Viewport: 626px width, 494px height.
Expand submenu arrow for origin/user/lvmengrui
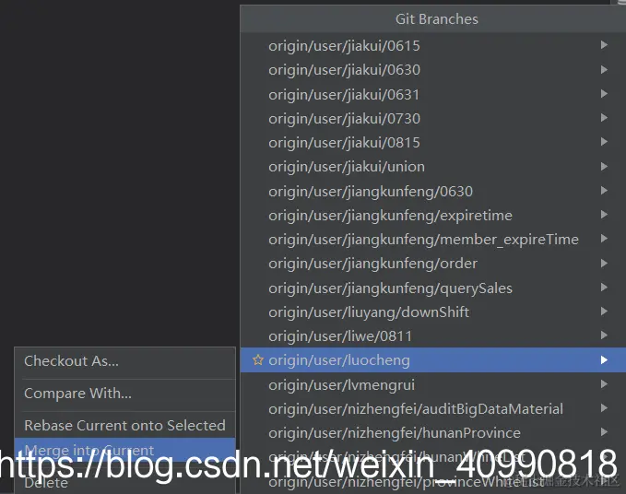click(604, 384)
